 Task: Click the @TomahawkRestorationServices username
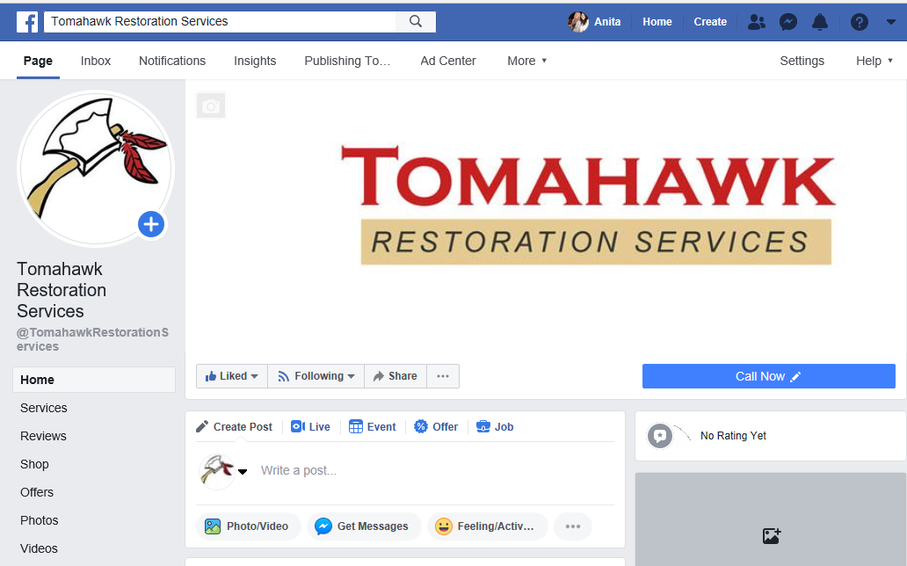click(92, 340)
